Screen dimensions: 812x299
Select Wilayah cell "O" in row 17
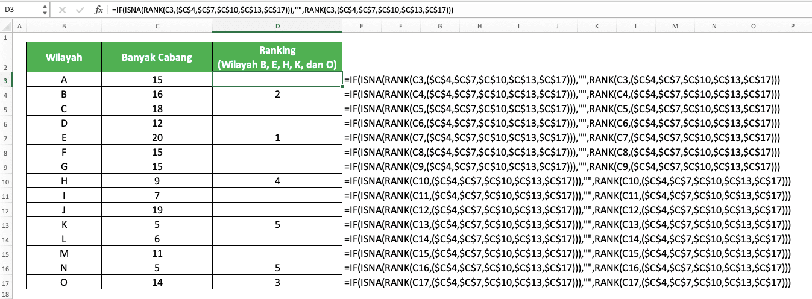point(64,283)
